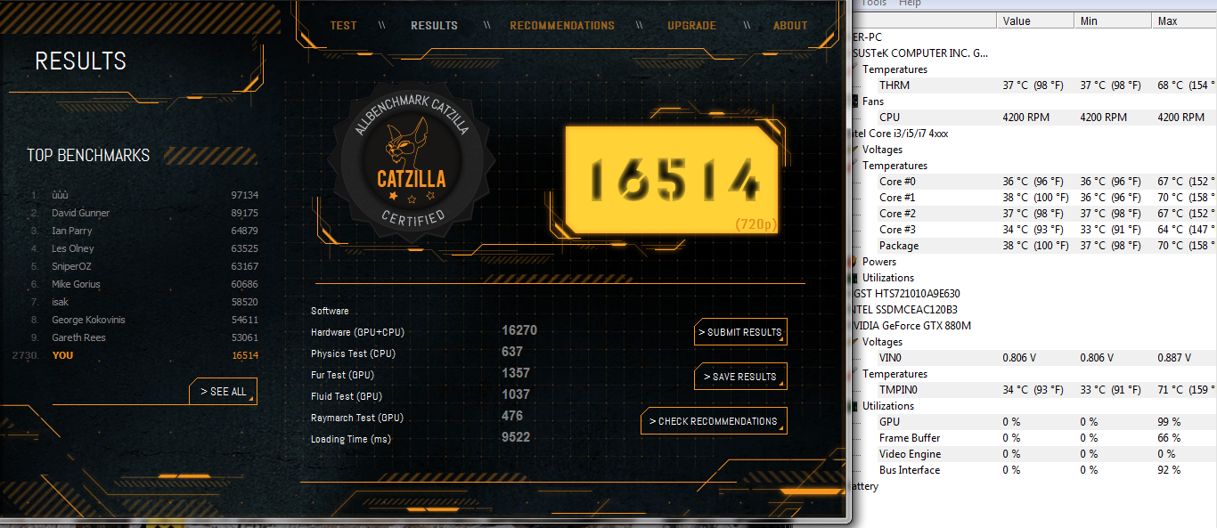Select the ASUSTeK COMPUTER INC. node
1217x528 pixels.
pos(920,53)
